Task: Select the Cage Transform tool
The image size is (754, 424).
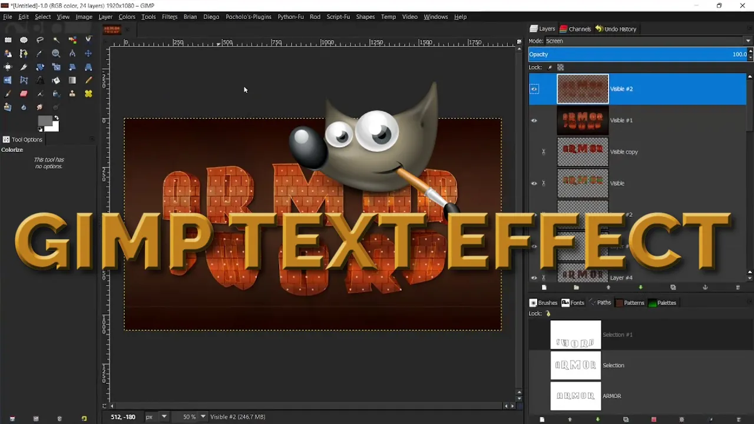Action: click(x=24, y=80)
